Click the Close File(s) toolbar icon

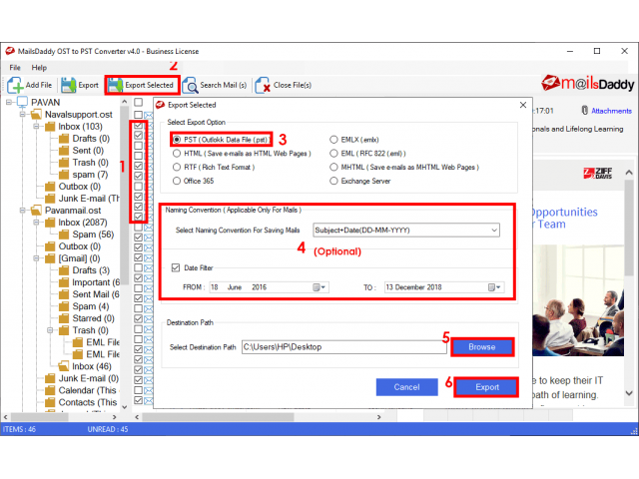tap(263, 85)
